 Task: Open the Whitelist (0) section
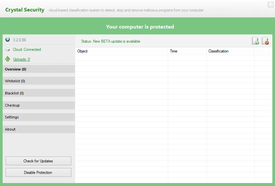coord(39,81)
